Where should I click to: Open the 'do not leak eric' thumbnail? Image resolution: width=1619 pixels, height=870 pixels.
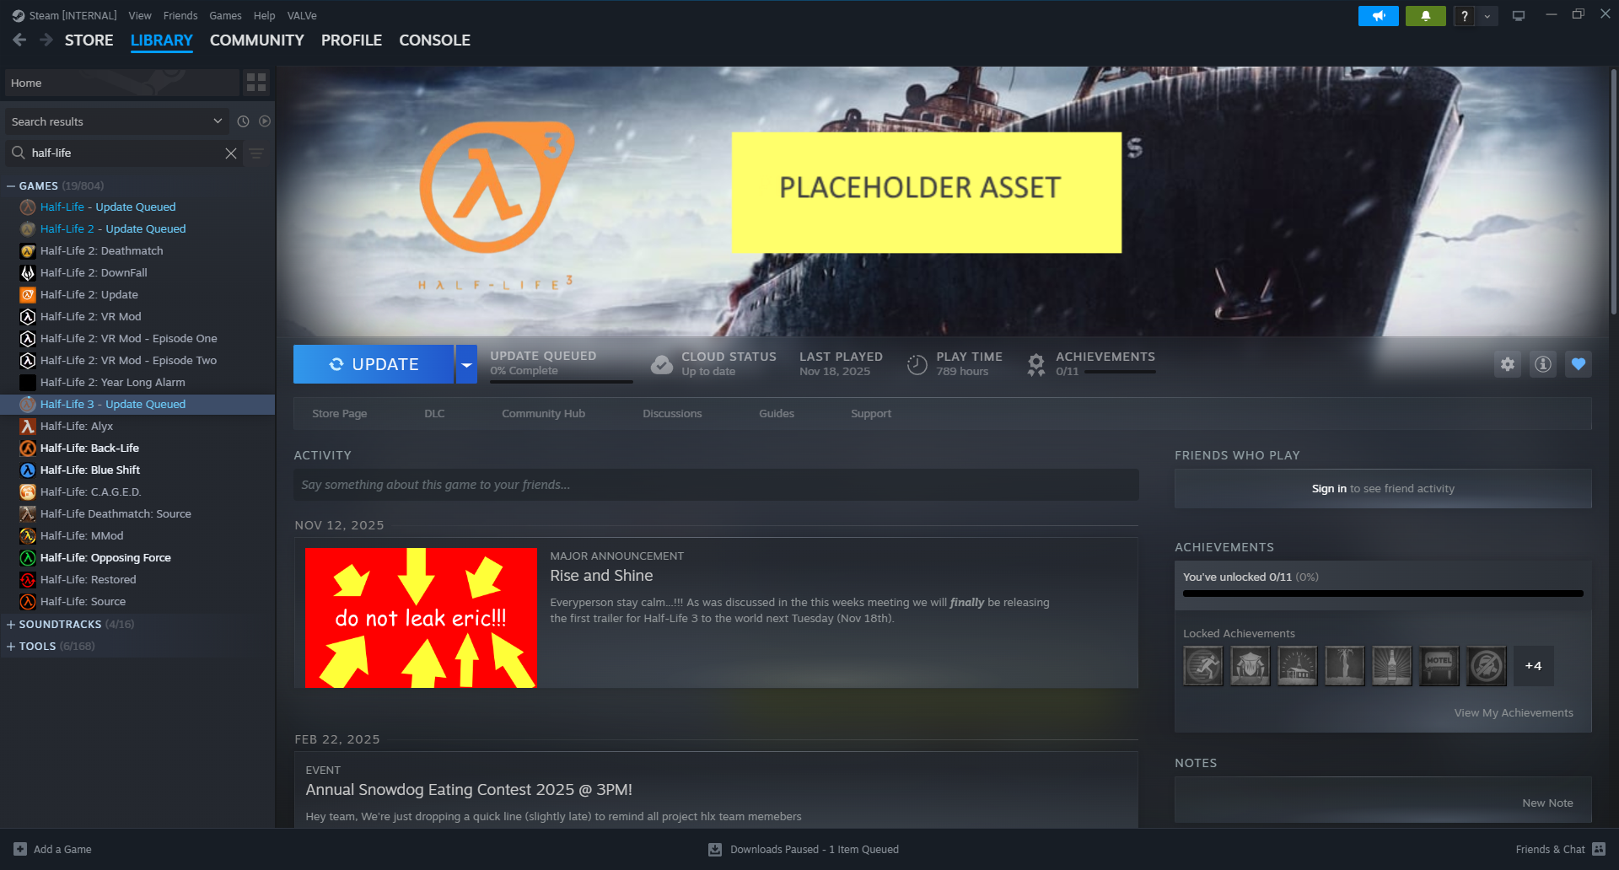pos(421,618)
